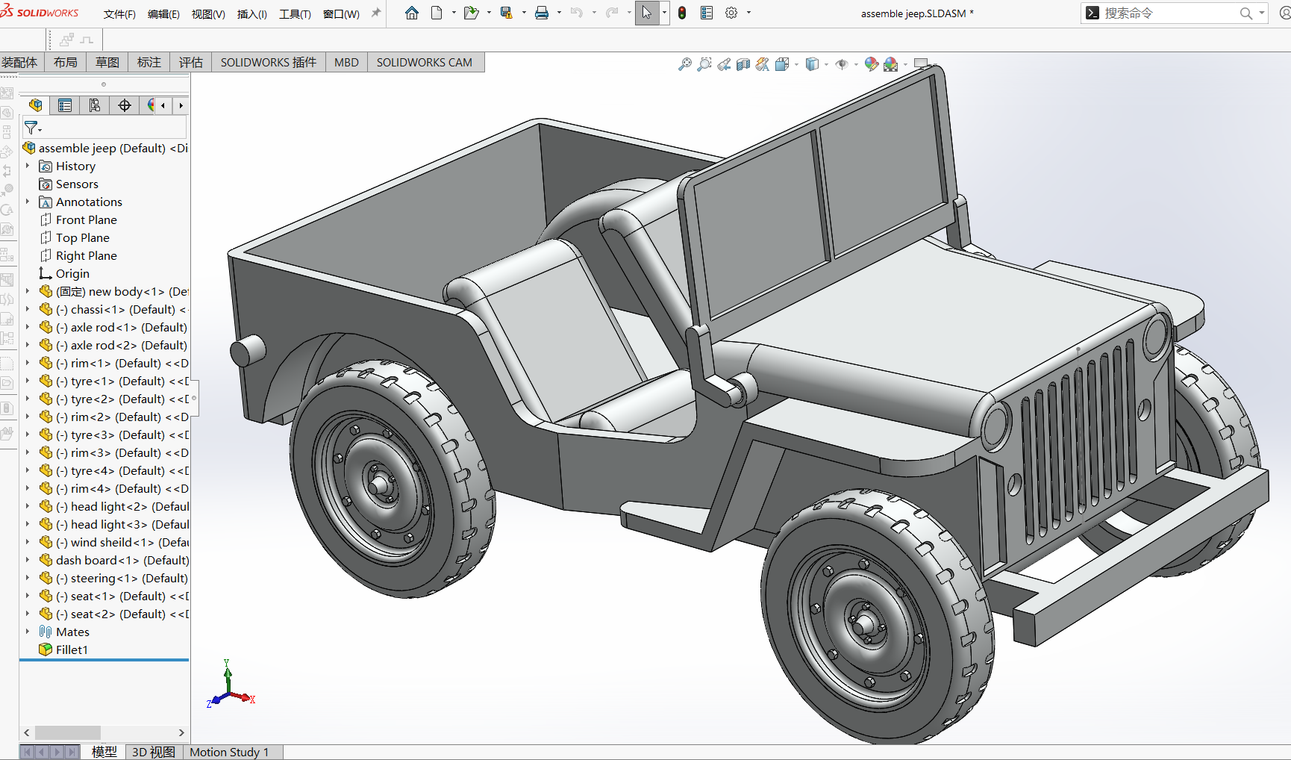Expand the Mates folder in tree
This screenshot has height=760, width=1291.
(28, 632)
